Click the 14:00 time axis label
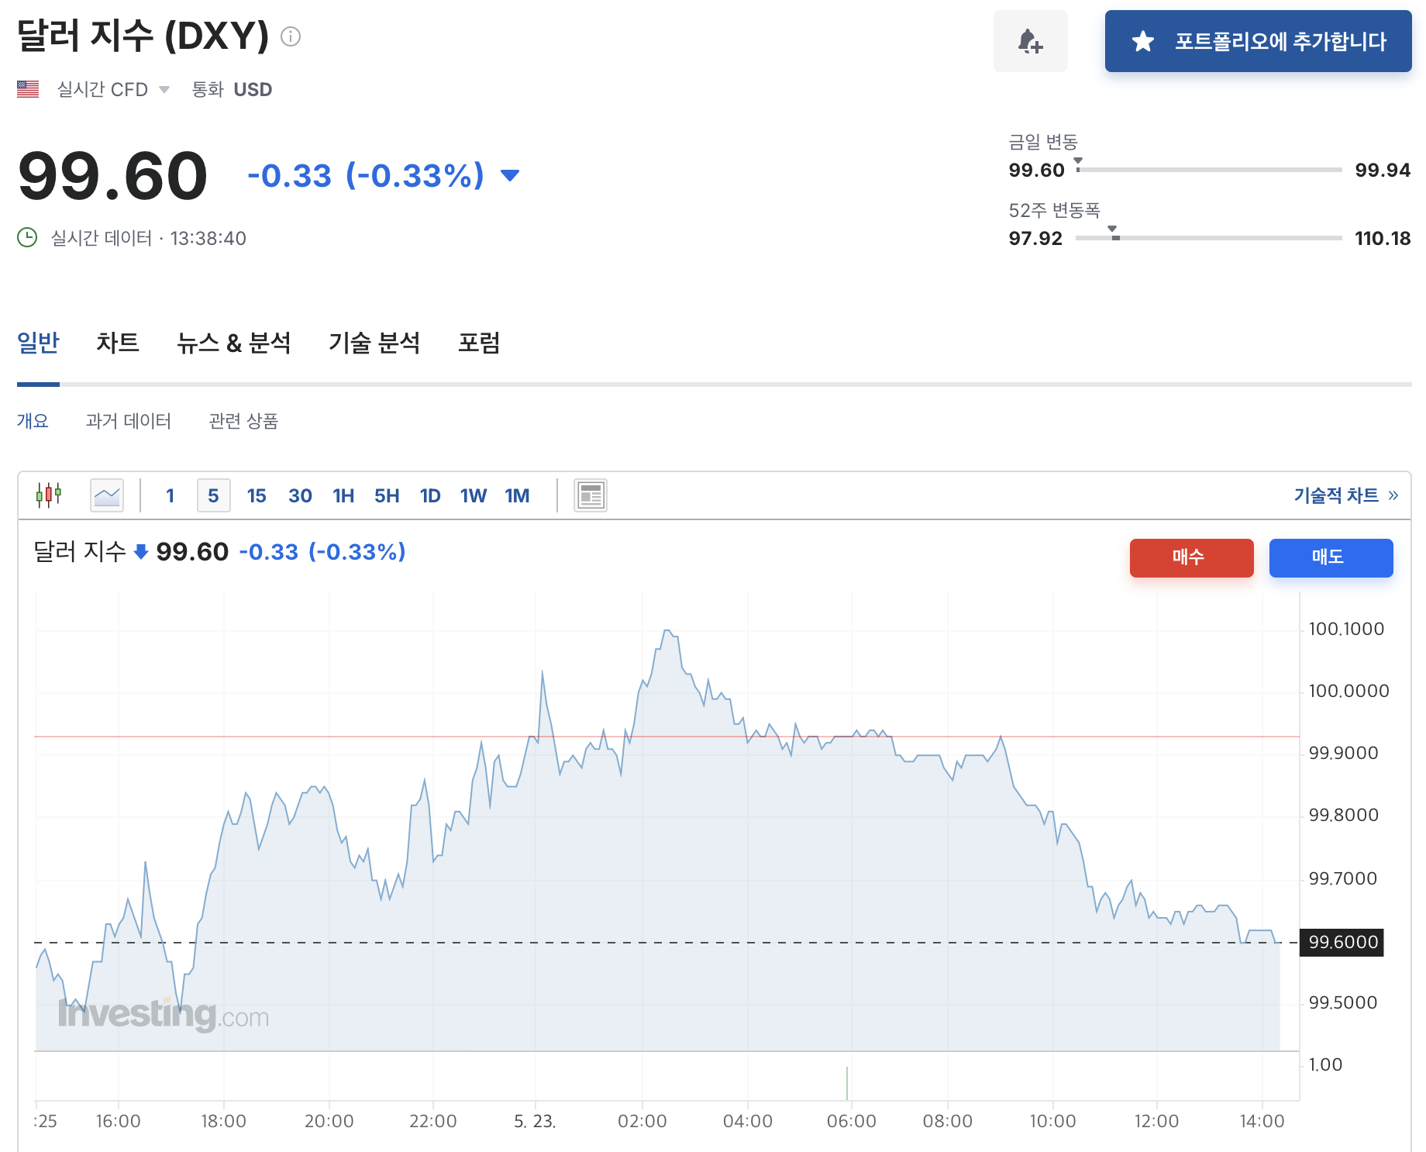Image resolution: width=1426 pixels, height=1152 pixels. click(1262, 1121)
